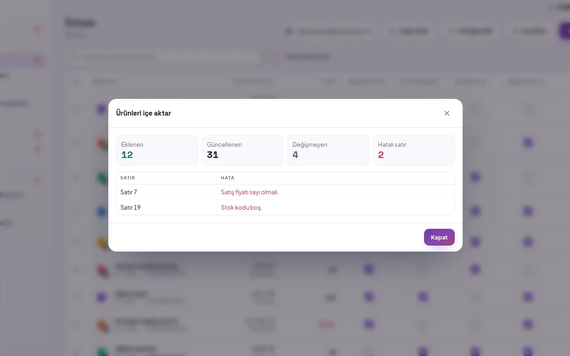Click the updated count 31

tap(213, 155)
